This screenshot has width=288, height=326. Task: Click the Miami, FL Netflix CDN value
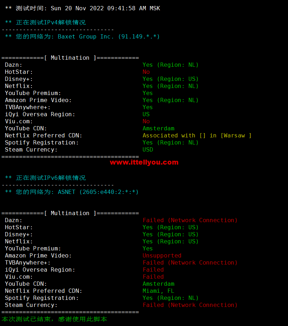coord(158,291)
